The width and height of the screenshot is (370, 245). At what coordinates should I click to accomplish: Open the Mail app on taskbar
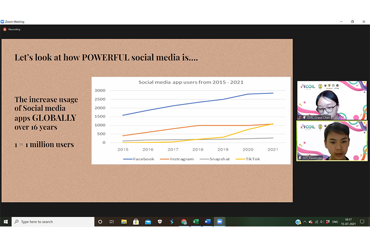pos(148,222)
